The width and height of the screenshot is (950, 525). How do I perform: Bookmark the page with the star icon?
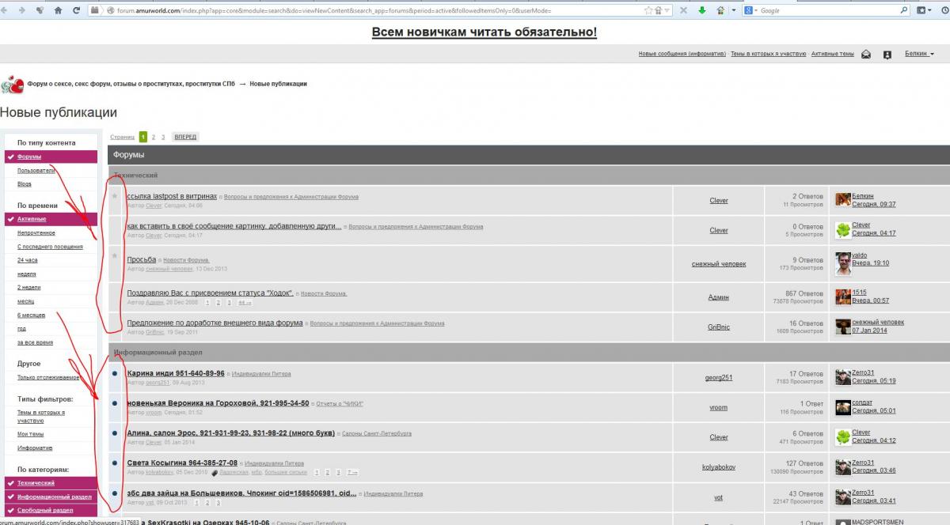[649, 10]
